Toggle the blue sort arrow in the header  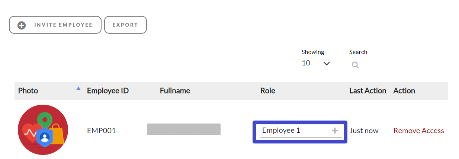coord(78,88)
